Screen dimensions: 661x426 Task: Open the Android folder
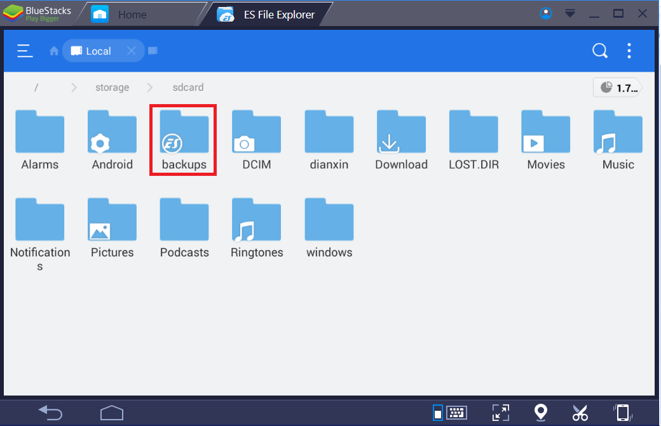coord(112,140)
